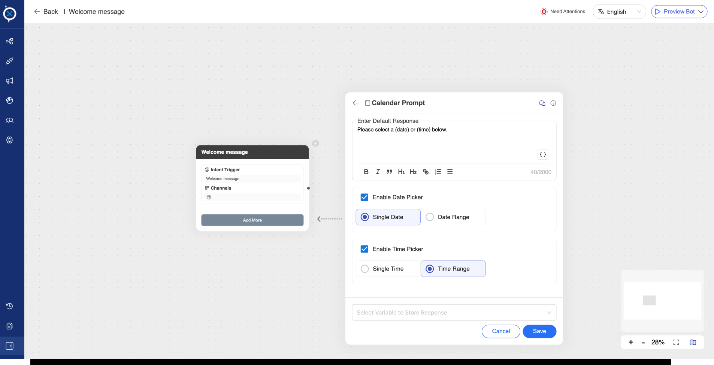Select Date Range option
714x365 pixels.
coord(453,217)
